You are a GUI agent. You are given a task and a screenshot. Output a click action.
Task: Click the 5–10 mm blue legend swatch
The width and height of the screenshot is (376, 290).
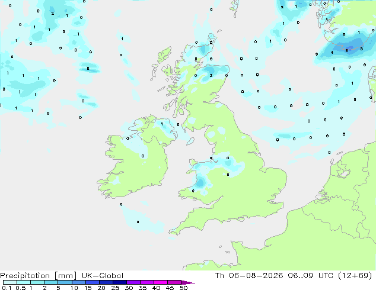coord(65,282)
